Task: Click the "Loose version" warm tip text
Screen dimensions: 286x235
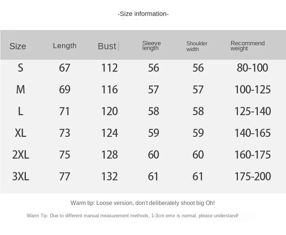Action: 143,203
